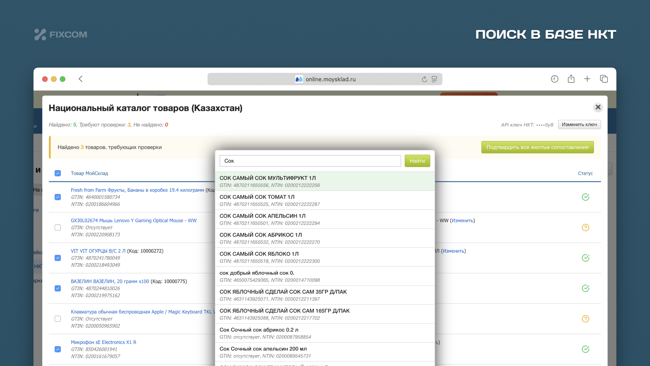Open the Safari share icon

[x=571, y=79]
